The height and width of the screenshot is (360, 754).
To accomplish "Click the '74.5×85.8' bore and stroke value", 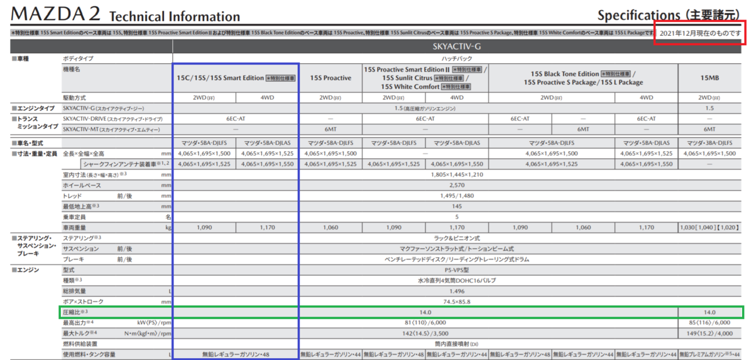I will tap(457, 302).
